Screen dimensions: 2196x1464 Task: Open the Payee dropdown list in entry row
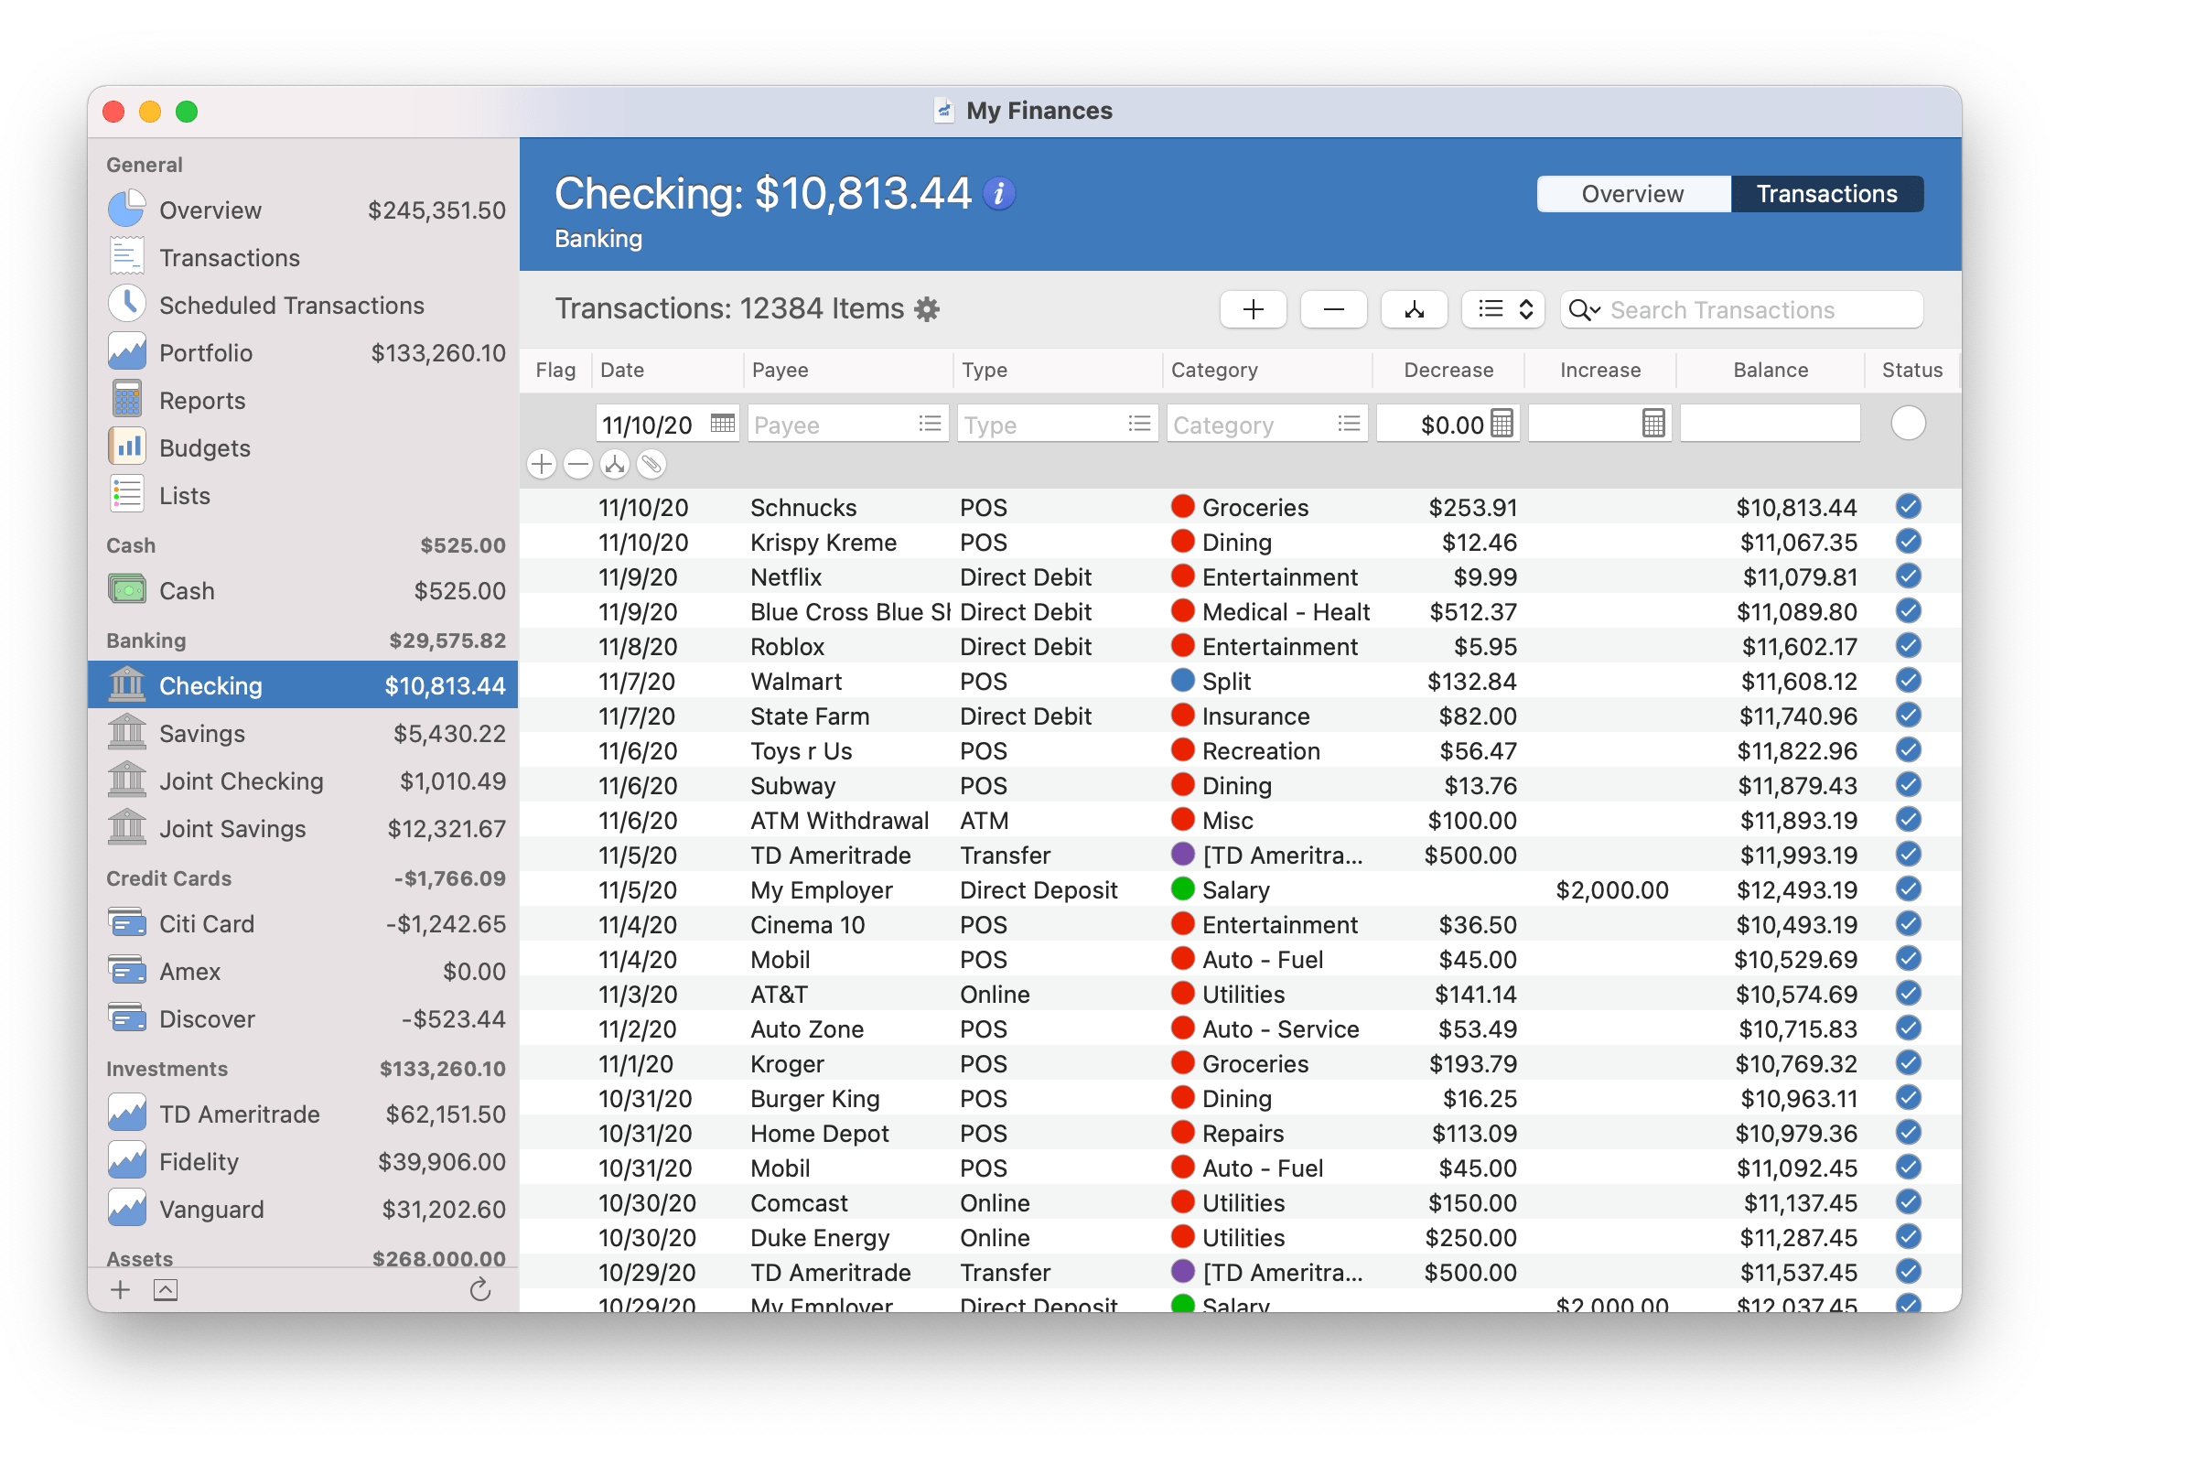pyautogui.click(x=929, y=424)
